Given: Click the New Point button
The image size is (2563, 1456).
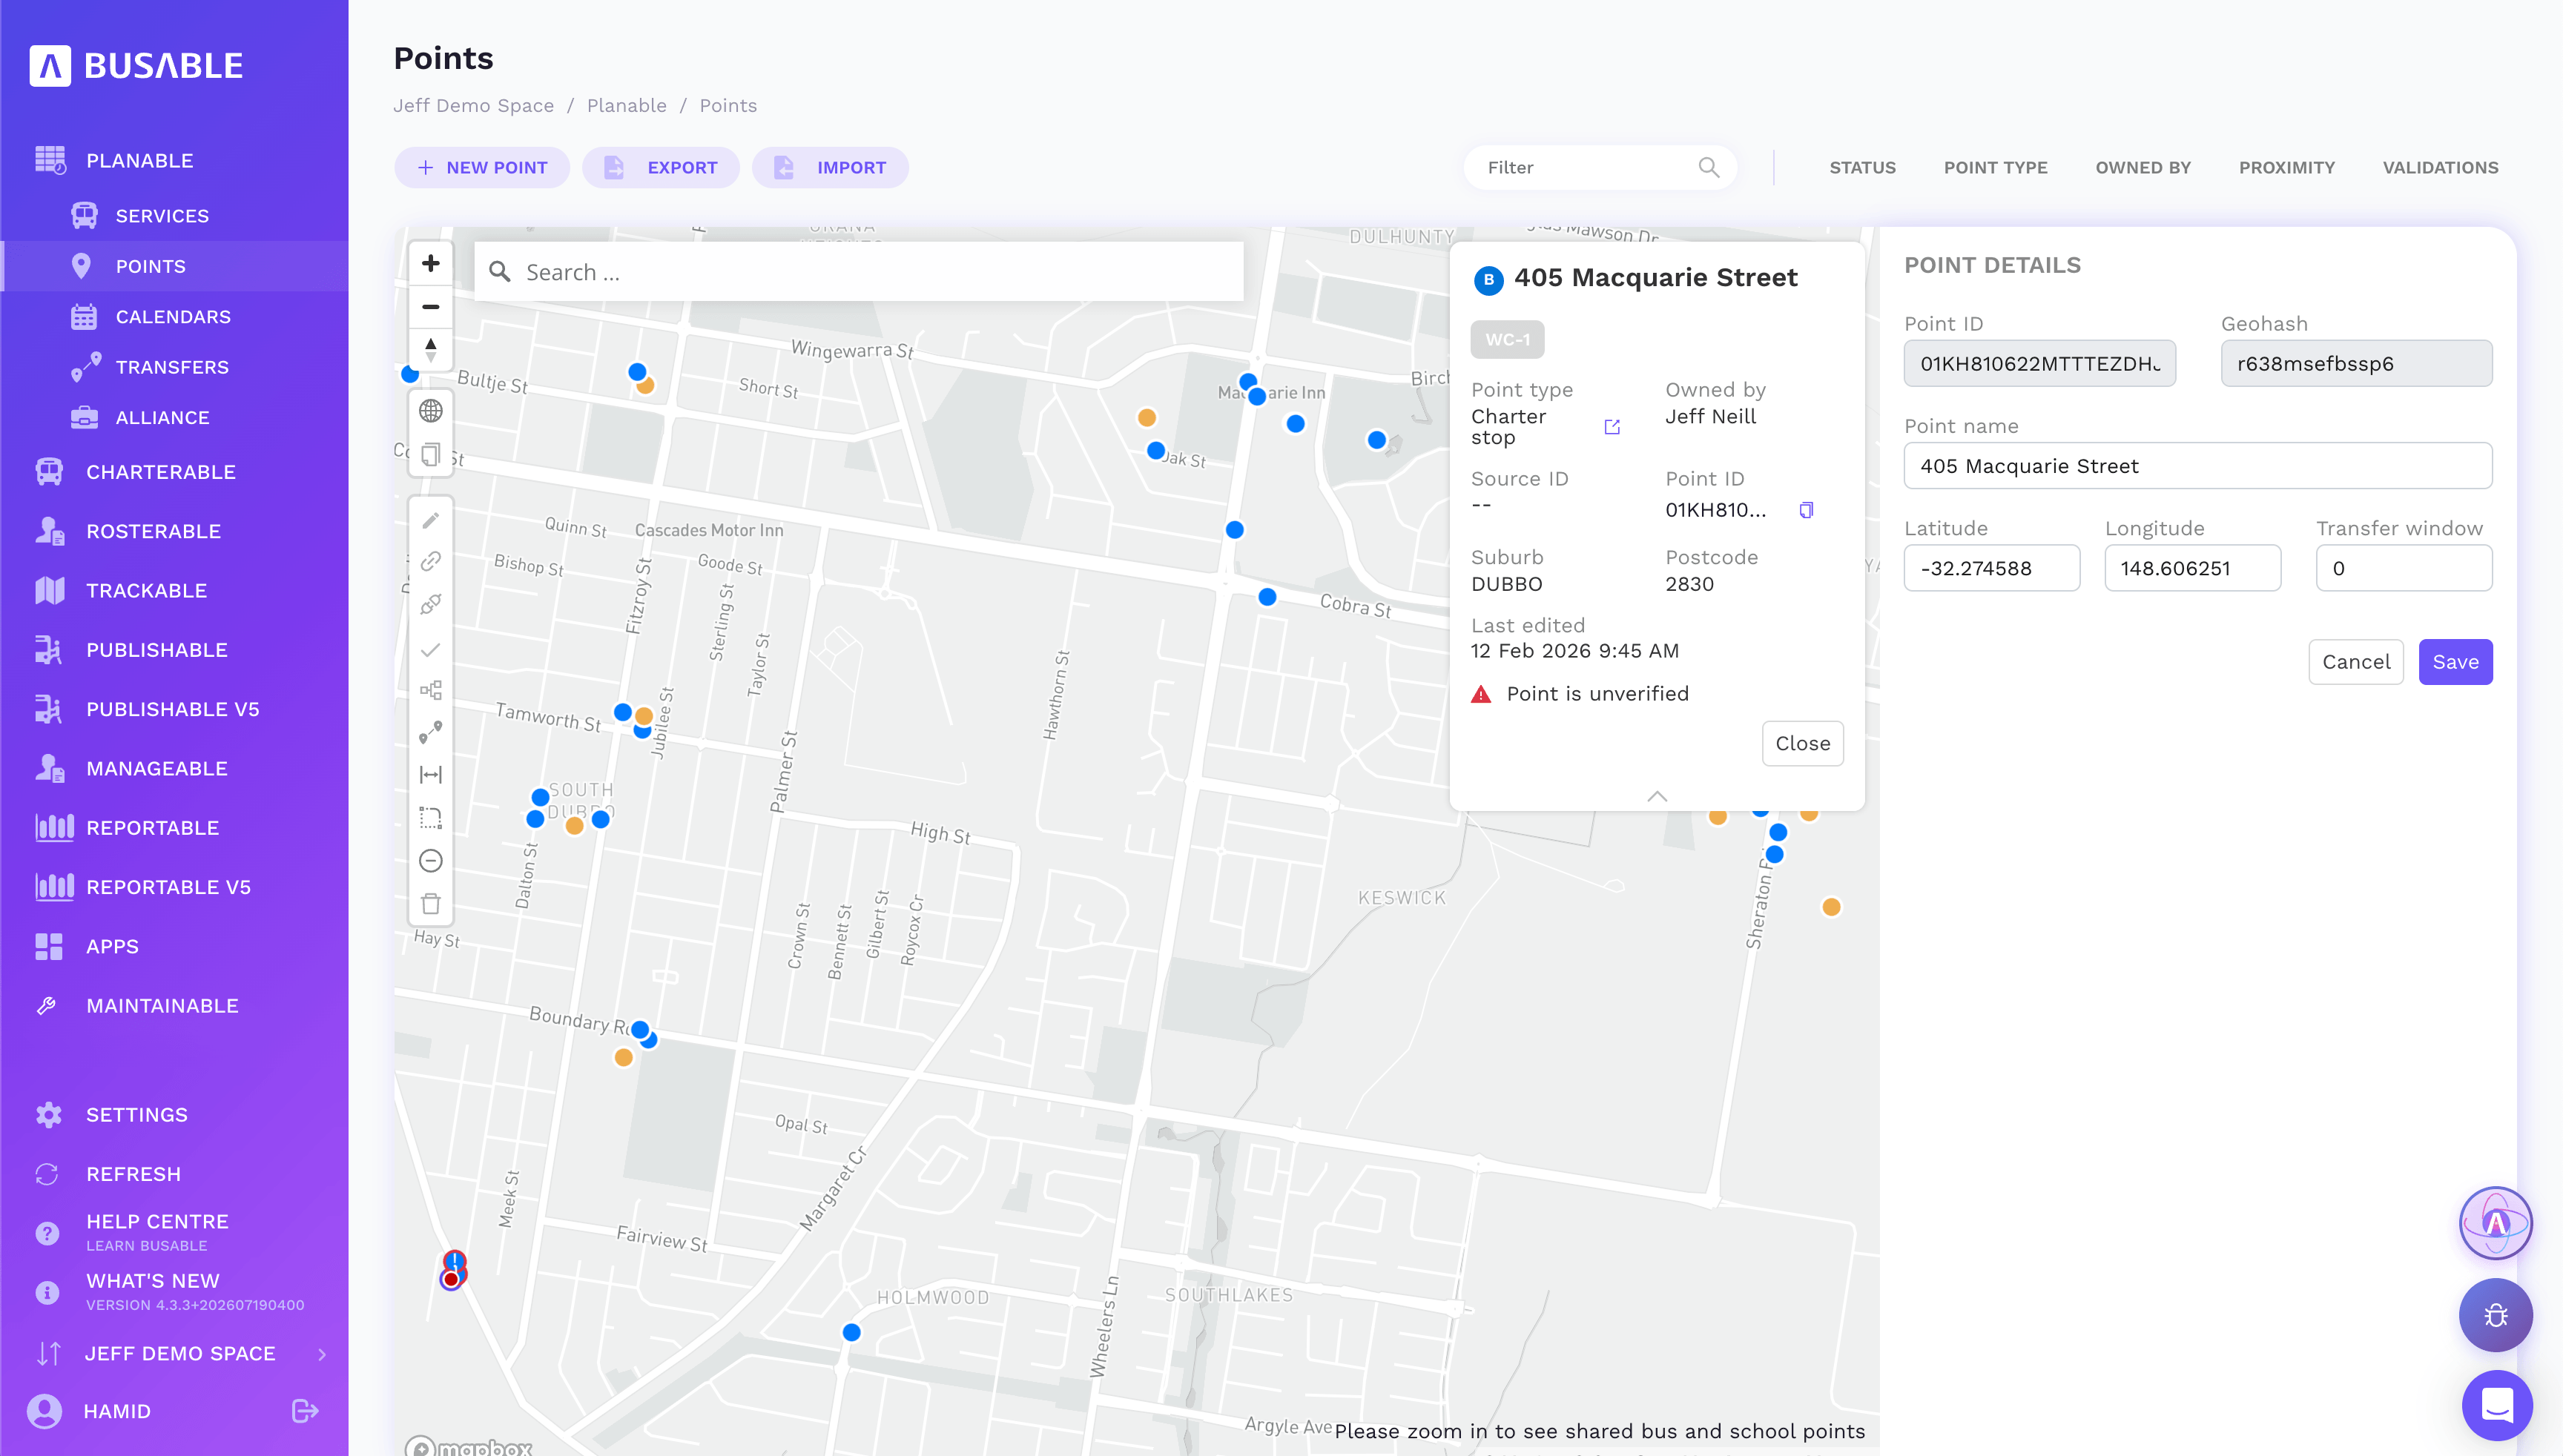Looking at the screenshot, I should (481, 167).
